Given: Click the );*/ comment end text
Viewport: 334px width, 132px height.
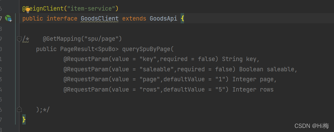Looking at the screenshot, I should [43, 110].
